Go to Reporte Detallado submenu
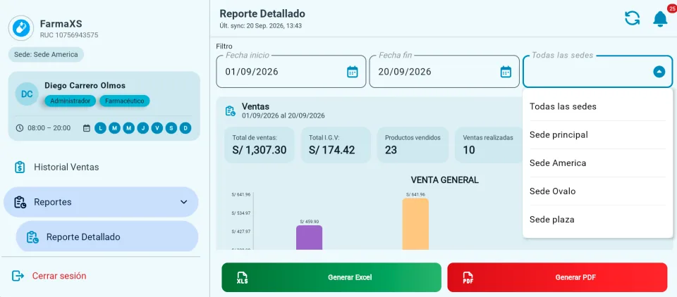The height and width of the screenshot is (297, 677). (107, 237)
